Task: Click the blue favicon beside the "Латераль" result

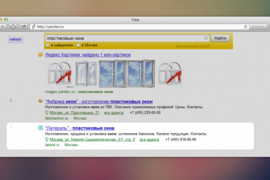Action: 40,127
